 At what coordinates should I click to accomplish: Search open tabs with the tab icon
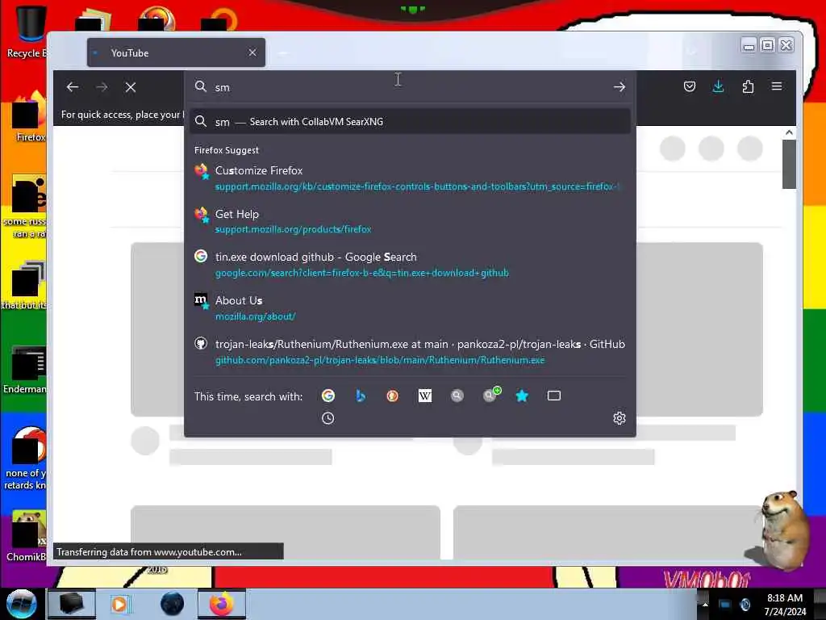(x=553, y=396)
